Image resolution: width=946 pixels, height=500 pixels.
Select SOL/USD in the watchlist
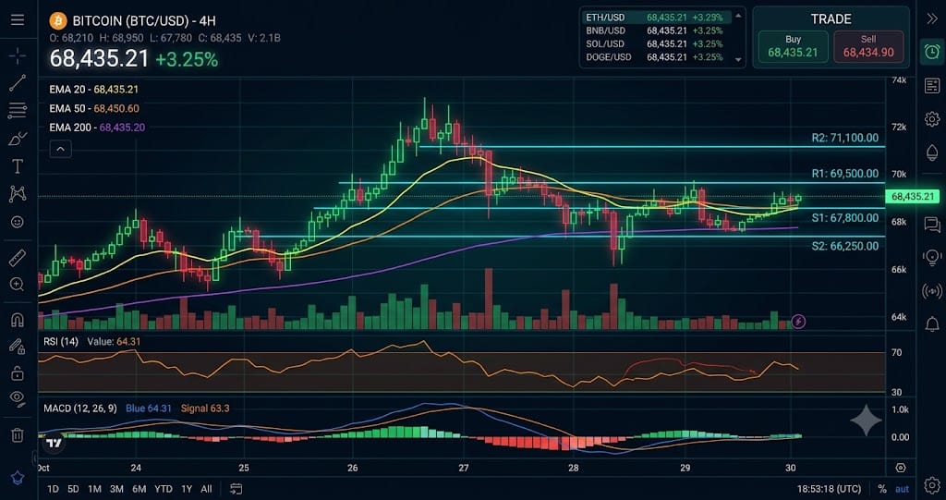(x=655, y=43)
